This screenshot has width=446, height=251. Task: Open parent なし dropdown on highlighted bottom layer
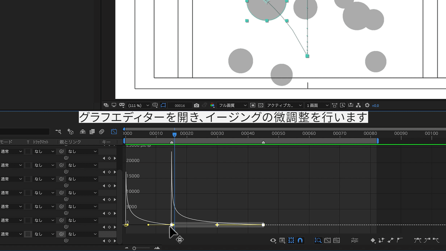(x=82, y=234)
